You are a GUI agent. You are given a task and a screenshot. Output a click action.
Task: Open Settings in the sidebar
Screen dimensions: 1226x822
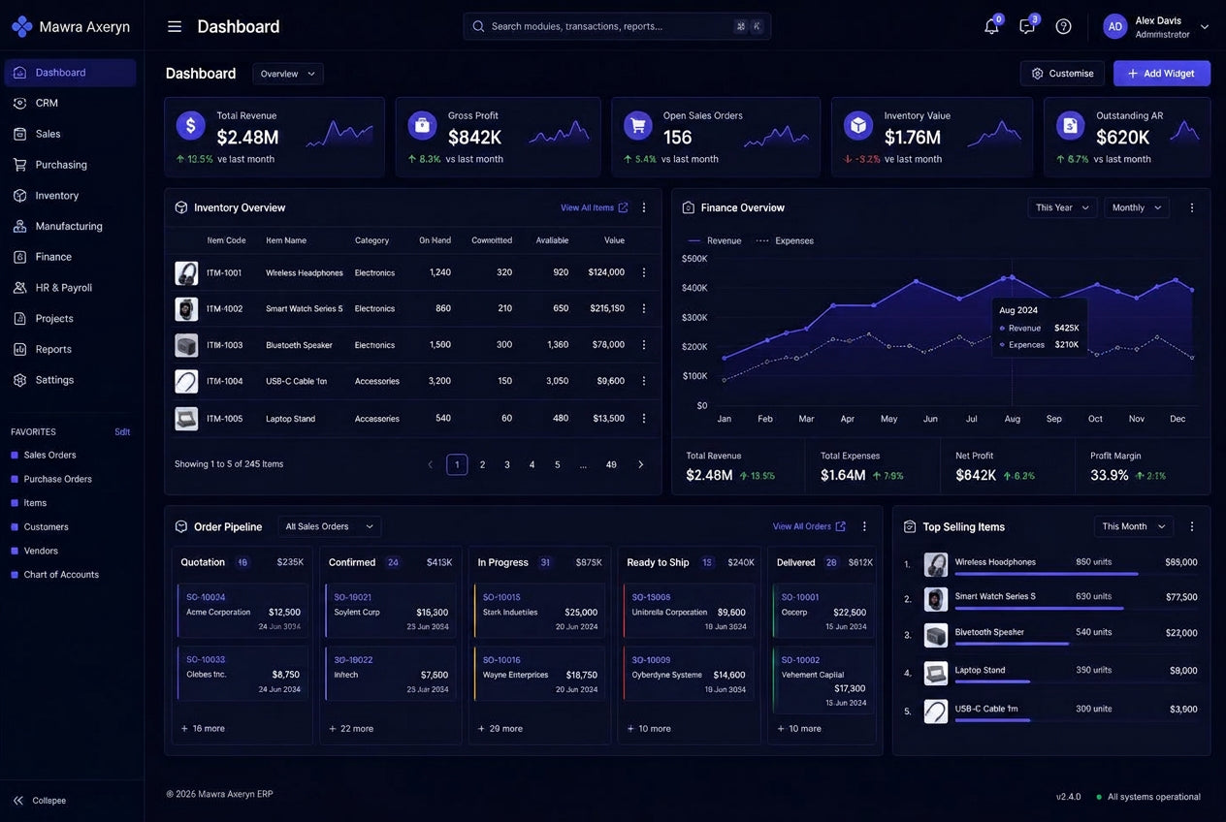(x=70, y=380)
